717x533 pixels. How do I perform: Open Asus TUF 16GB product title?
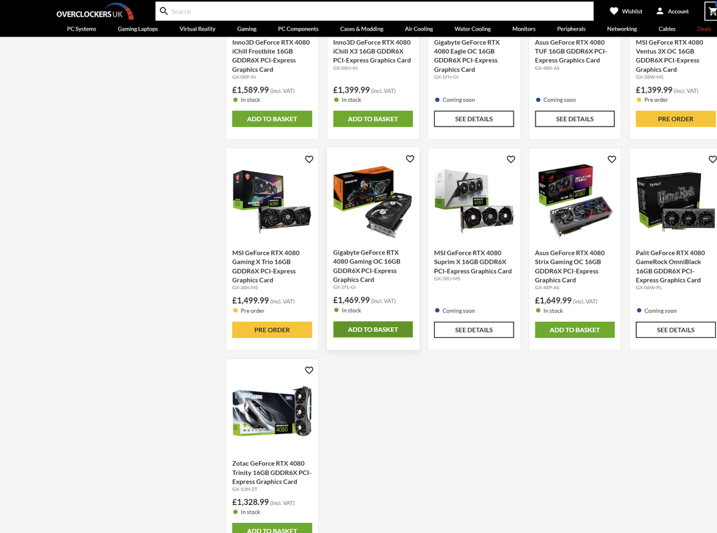(x=571, y=51)
